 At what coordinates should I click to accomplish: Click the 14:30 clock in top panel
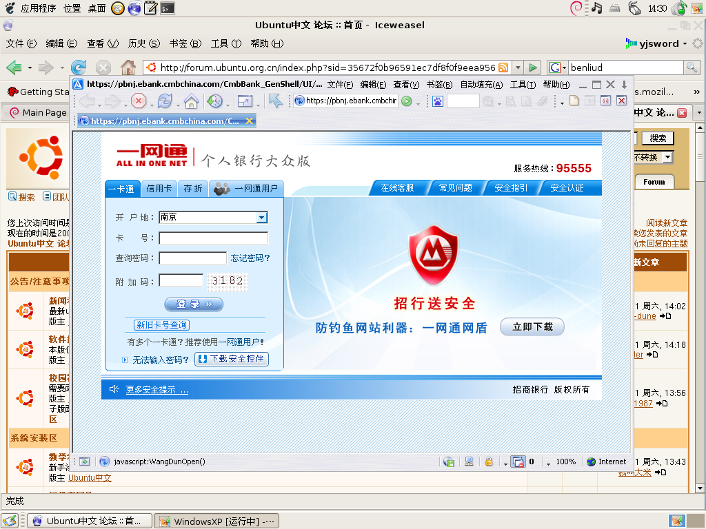tap(657, 8)
